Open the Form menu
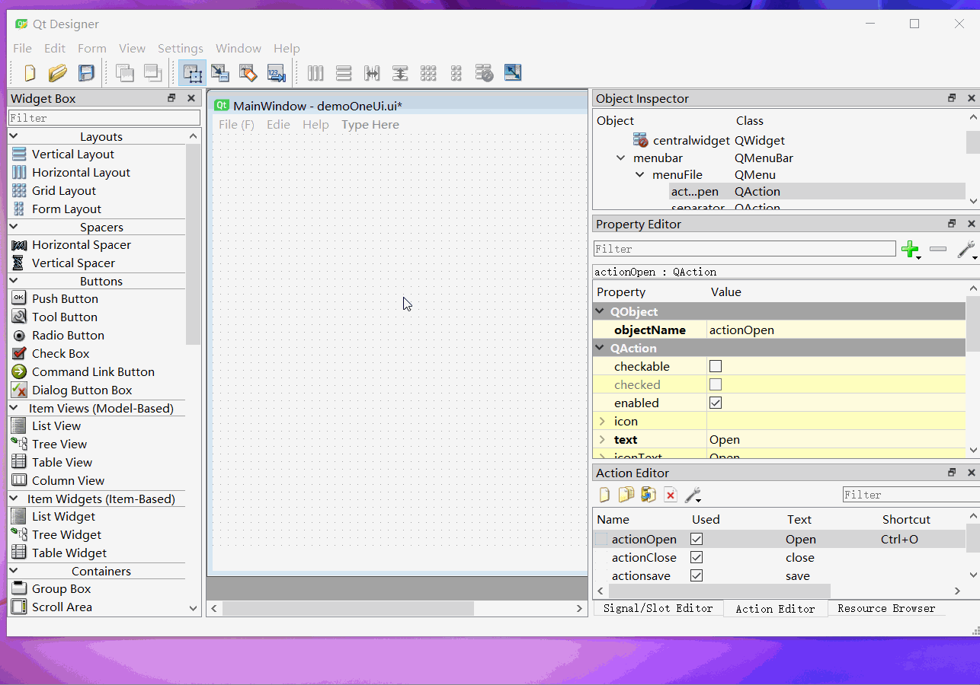The height and width of the screenshot is (685, 980). [x=92, y=48]
